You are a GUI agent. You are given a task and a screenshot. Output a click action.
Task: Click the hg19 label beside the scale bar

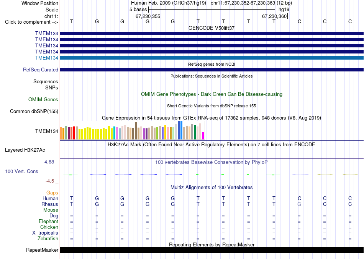[284, 10]
